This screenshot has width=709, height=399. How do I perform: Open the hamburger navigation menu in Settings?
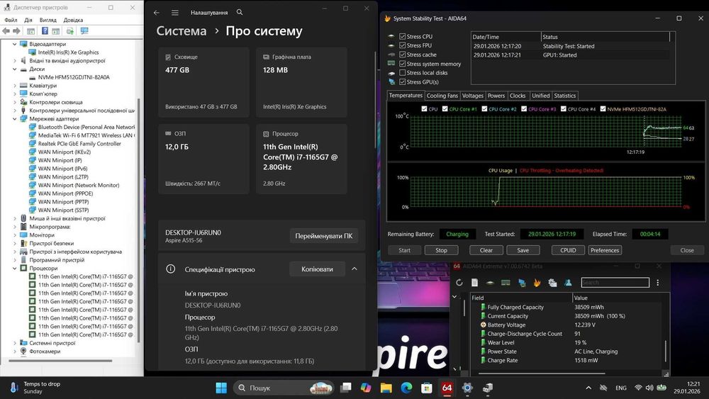[175, 13]
